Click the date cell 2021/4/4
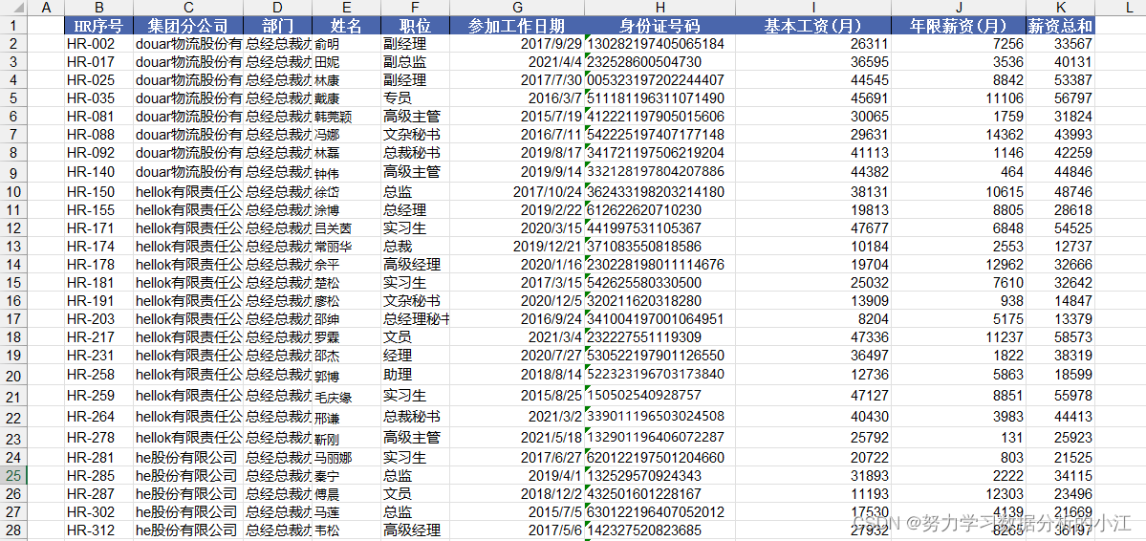1146x541 pixels. pyautogui.click(x=517, y=62)
